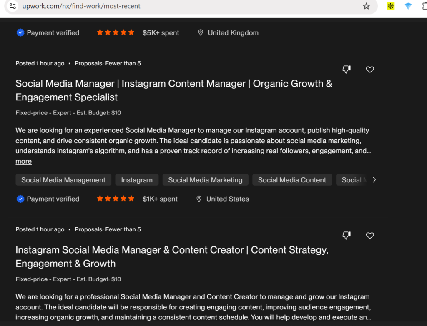This screenshot has height=326, width=427.
Task: Dislike the Content Creator job posting
Action: click(347, 236)
